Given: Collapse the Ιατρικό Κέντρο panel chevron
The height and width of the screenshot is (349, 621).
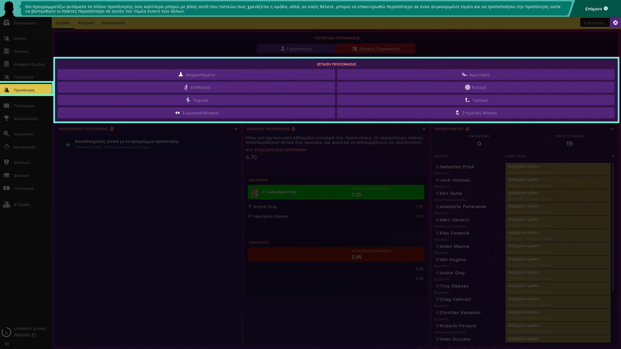Looking at the screenshot, I should [612, 129].
